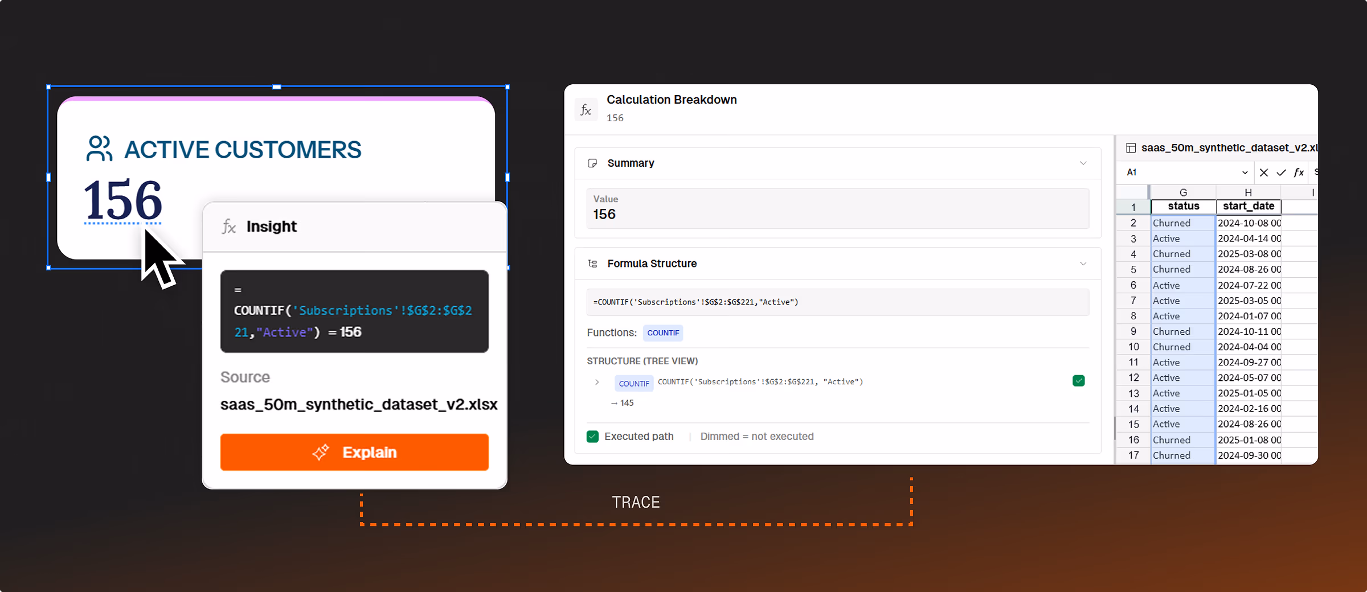Click the date cell 2024-07-22 in row 6
Viewport: 1367px width, 592px height.
click(x=1249, y=285)
